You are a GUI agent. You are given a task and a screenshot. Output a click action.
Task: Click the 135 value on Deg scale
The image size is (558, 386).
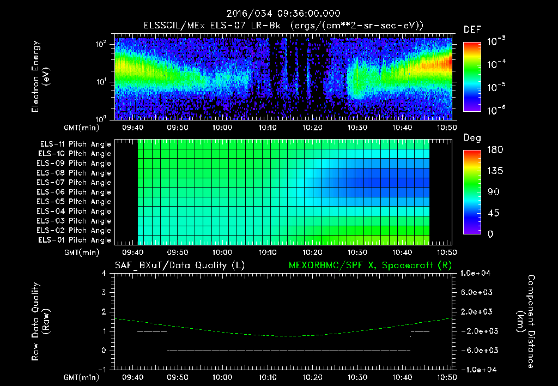pos(495,171)
